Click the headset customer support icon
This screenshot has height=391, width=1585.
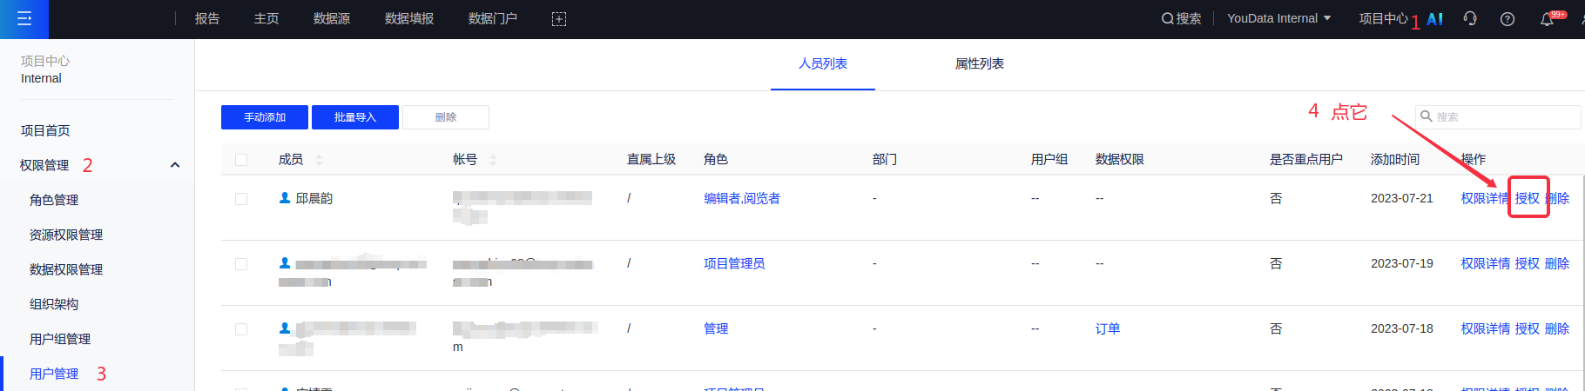pos(1470,19)
